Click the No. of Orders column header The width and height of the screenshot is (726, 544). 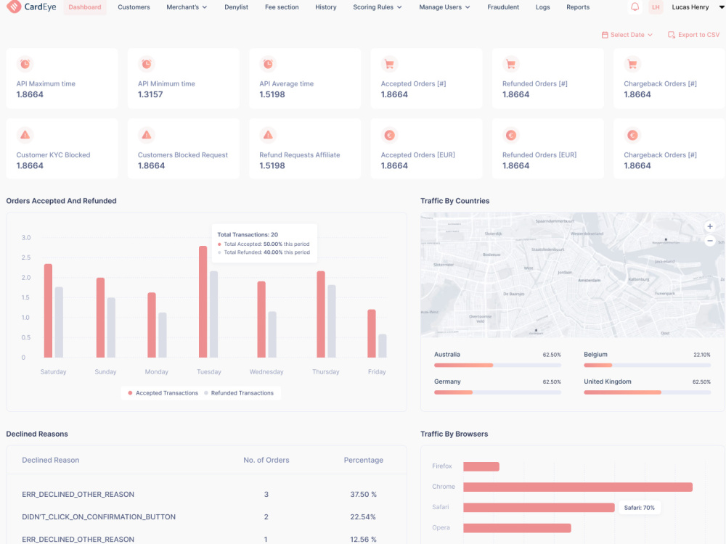coord(266,460)
